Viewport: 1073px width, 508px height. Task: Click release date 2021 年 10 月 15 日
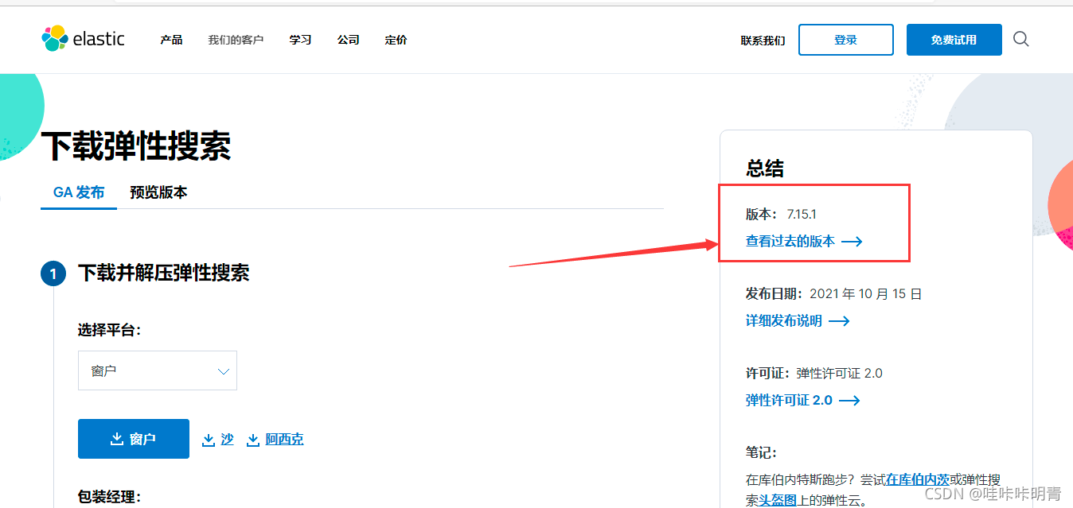click(x=866, y=293)
